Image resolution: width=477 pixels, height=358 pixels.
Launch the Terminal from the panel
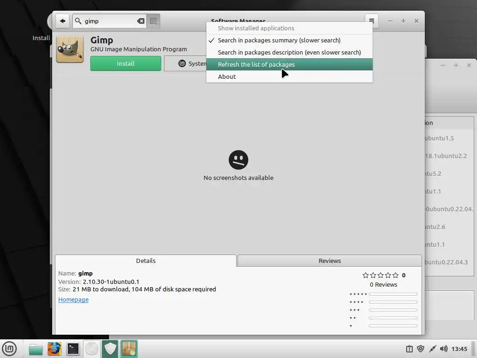coord(73,349)
